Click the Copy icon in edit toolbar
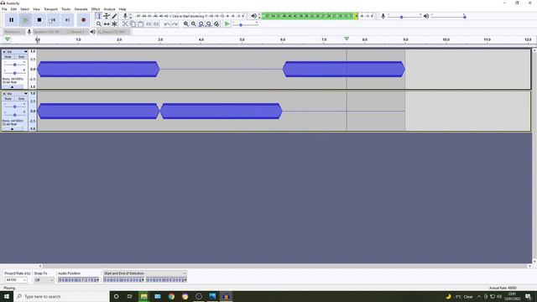 (133, 24)
